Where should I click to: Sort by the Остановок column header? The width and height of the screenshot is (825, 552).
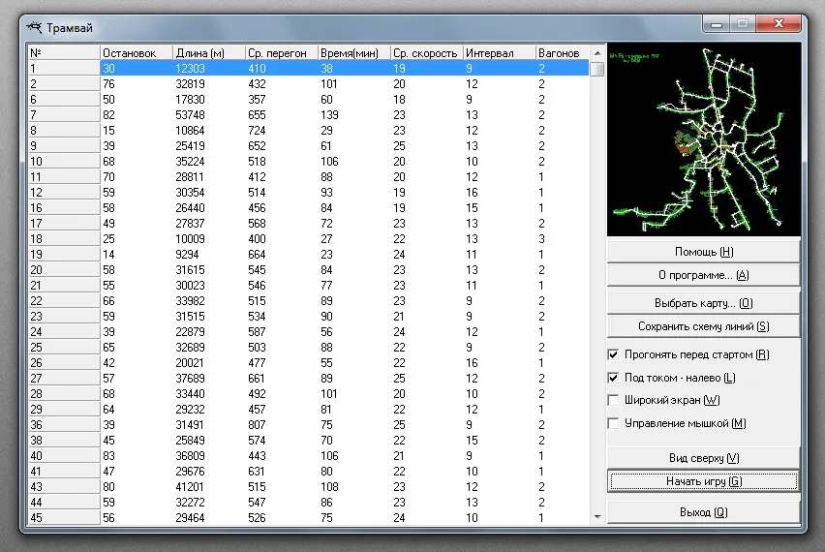tap(136, 53)
